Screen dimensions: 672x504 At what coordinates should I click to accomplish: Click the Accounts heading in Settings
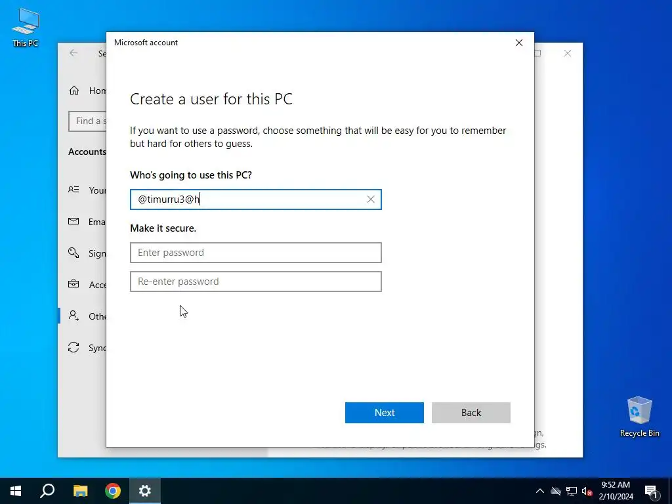[x=87, y=152]
